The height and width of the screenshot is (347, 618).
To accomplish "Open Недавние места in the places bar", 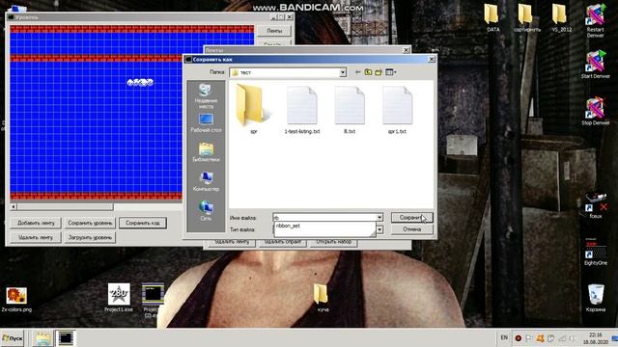I will tap(206, 96).
